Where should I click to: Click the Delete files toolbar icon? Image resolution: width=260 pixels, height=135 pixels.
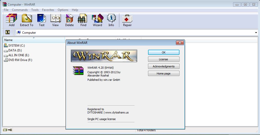click(69, 20)
